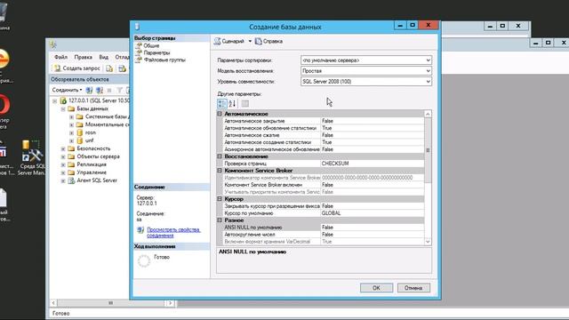Open Справка help in the dialog toolbar

pyautogui.click(x=268, y=42)
